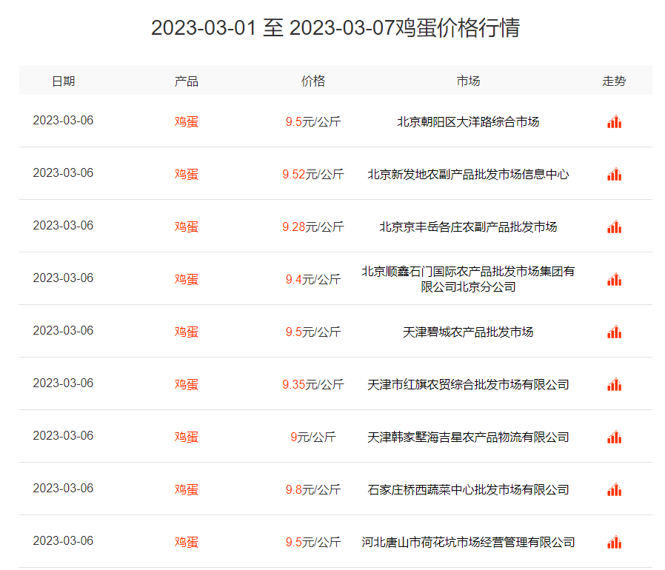Click the 9.28元/公斤 price entry

313,227
